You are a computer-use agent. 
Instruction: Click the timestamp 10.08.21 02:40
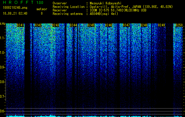tap(15, 13)
